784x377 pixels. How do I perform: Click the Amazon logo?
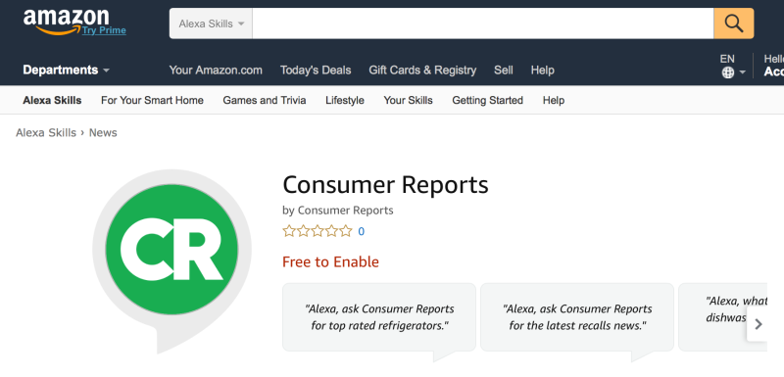(x=66, y=22)
